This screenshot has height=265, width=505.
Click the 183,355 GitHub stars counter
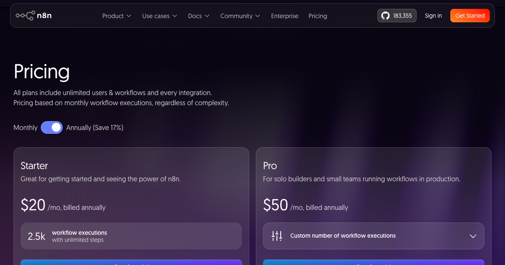tap(397, 16)
